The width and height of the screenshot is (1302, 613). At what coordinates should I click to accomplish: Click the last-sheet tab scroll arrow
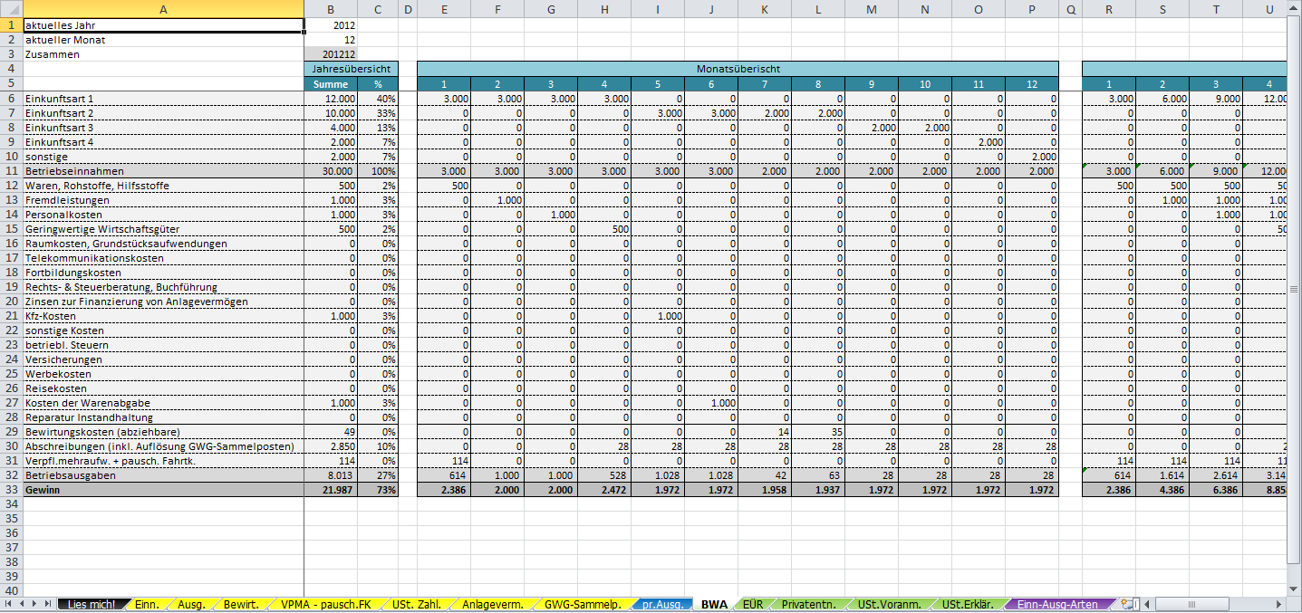pos(47,603)
